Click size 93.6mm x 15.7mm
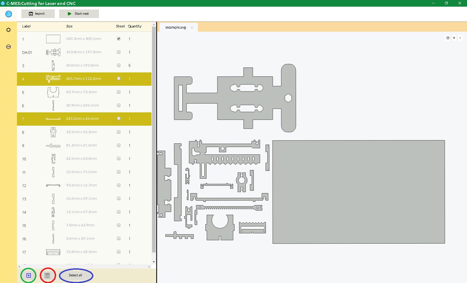 pyautogui.click(x=81, y=185)
